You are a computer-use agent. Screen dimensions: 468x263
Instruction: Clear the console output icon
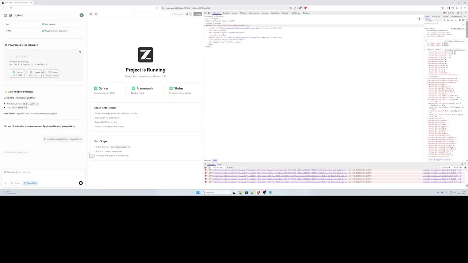tap(209, 167)
